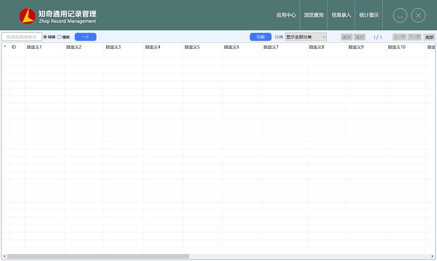This screenshot has height=261, width=437.
Task: Click the 下一页 next page button
Action: pos(414,37)
